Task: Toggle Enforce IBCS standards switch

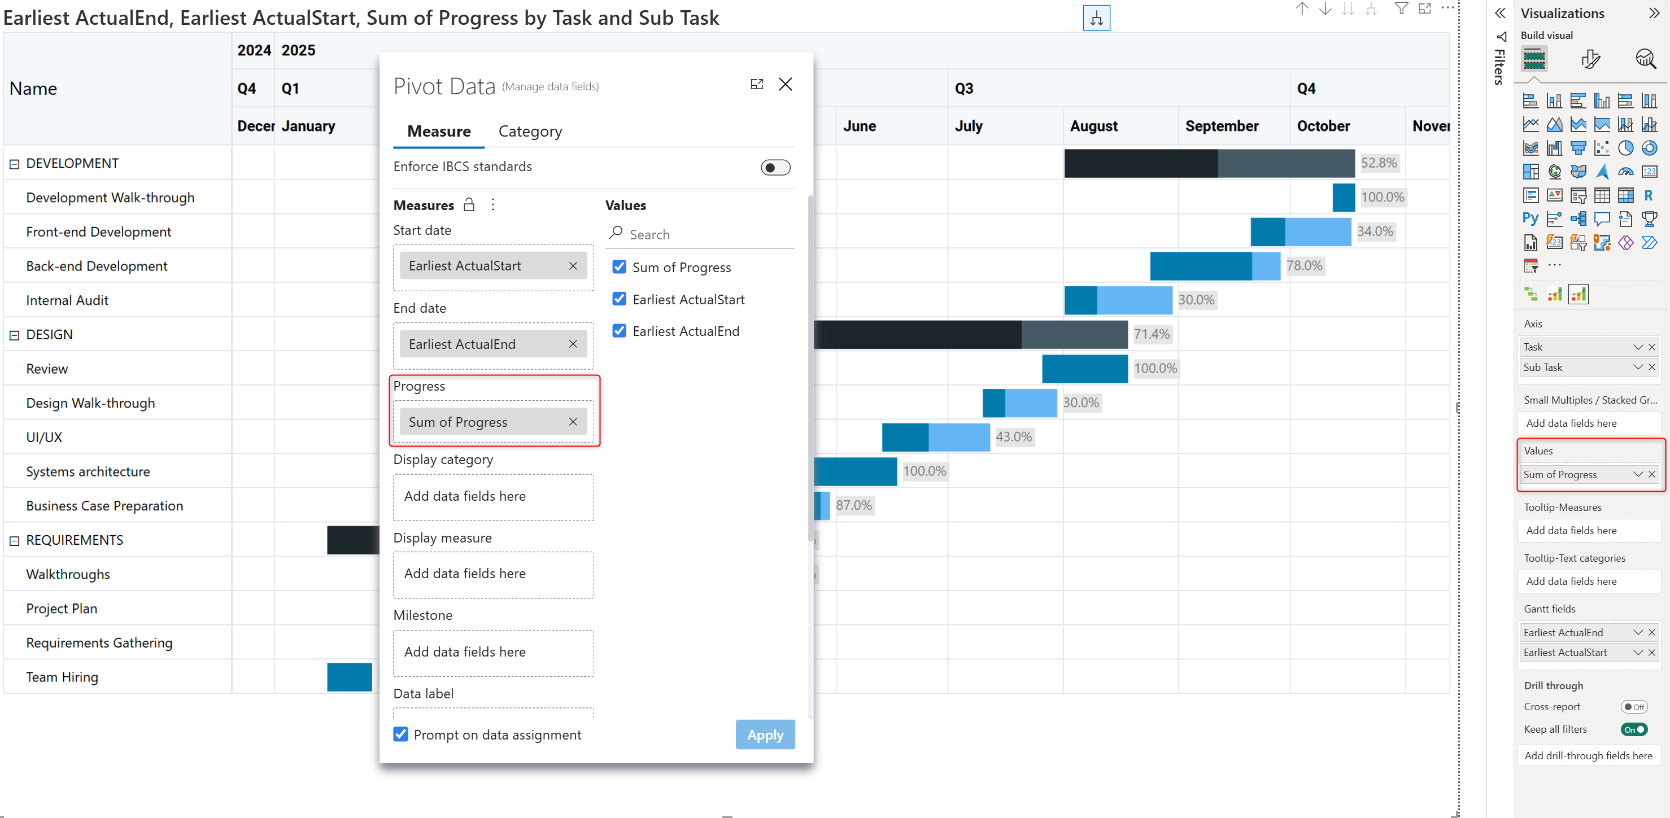Action: 775,168
